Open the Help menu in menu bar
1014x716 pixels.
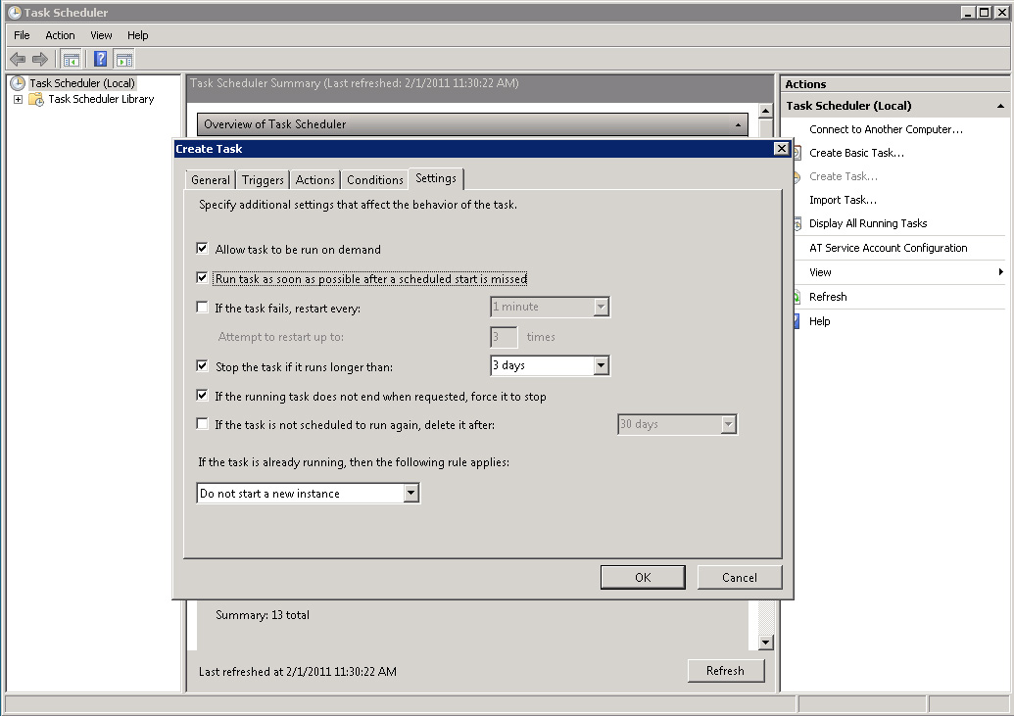click(x=138, y=35)
